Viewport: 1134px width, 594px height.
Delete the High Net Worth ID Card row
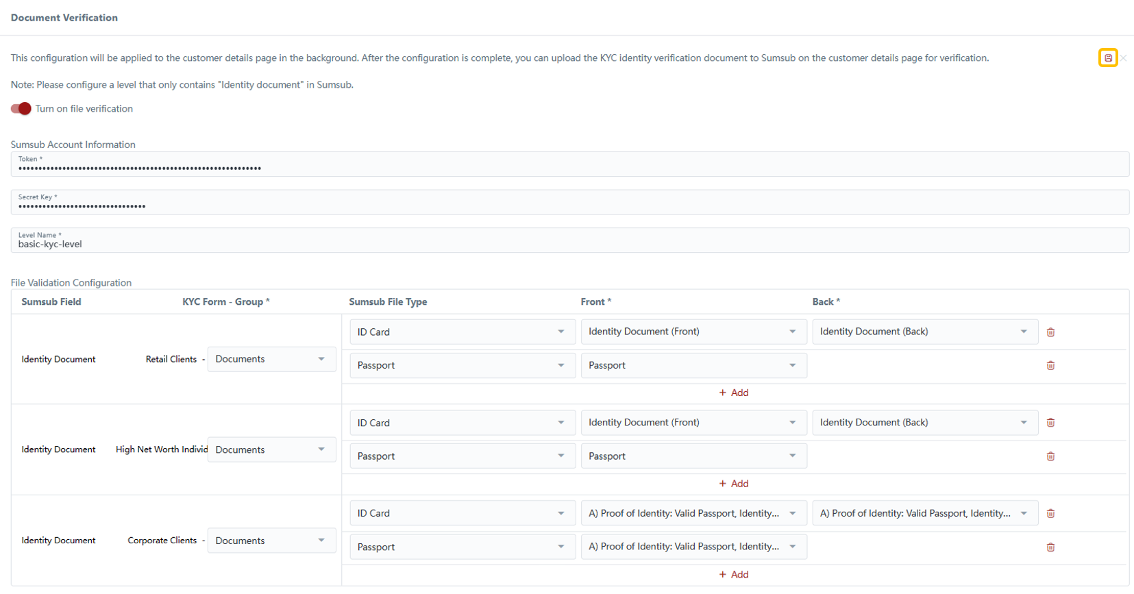coord(1050,423)
